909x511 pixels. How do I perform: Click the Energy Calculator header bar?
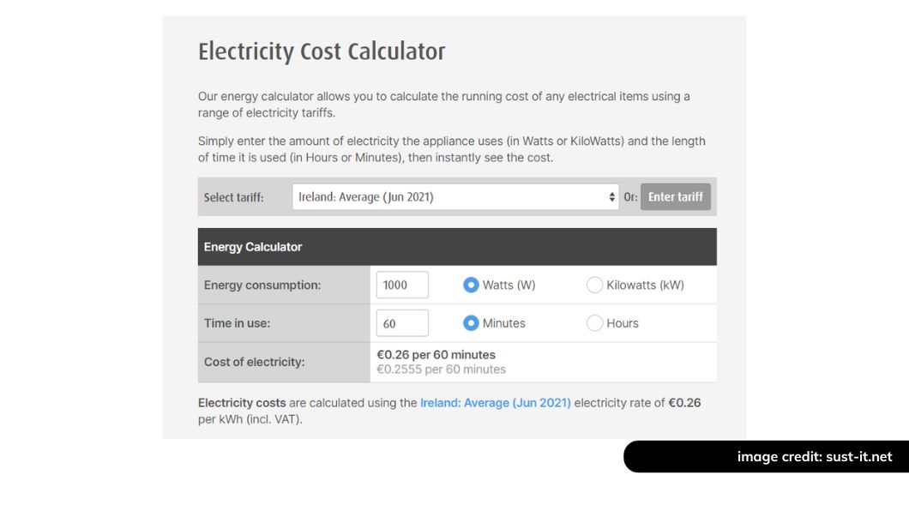[457, 247]
